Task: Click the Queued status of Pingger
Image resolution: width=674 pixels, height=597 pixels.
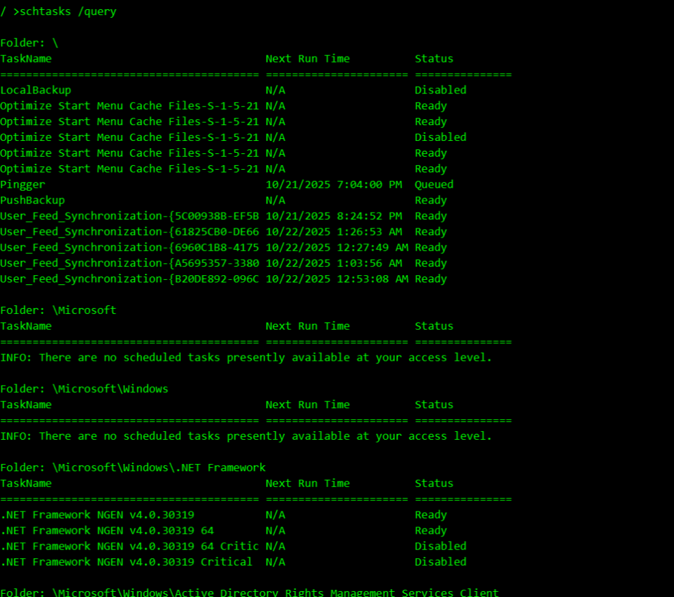Action: [434, 185]
